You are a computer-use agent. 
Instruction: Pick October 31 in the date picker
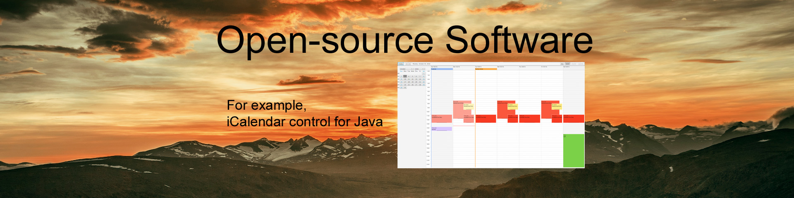pyautogui.click(x=405, y=87)
